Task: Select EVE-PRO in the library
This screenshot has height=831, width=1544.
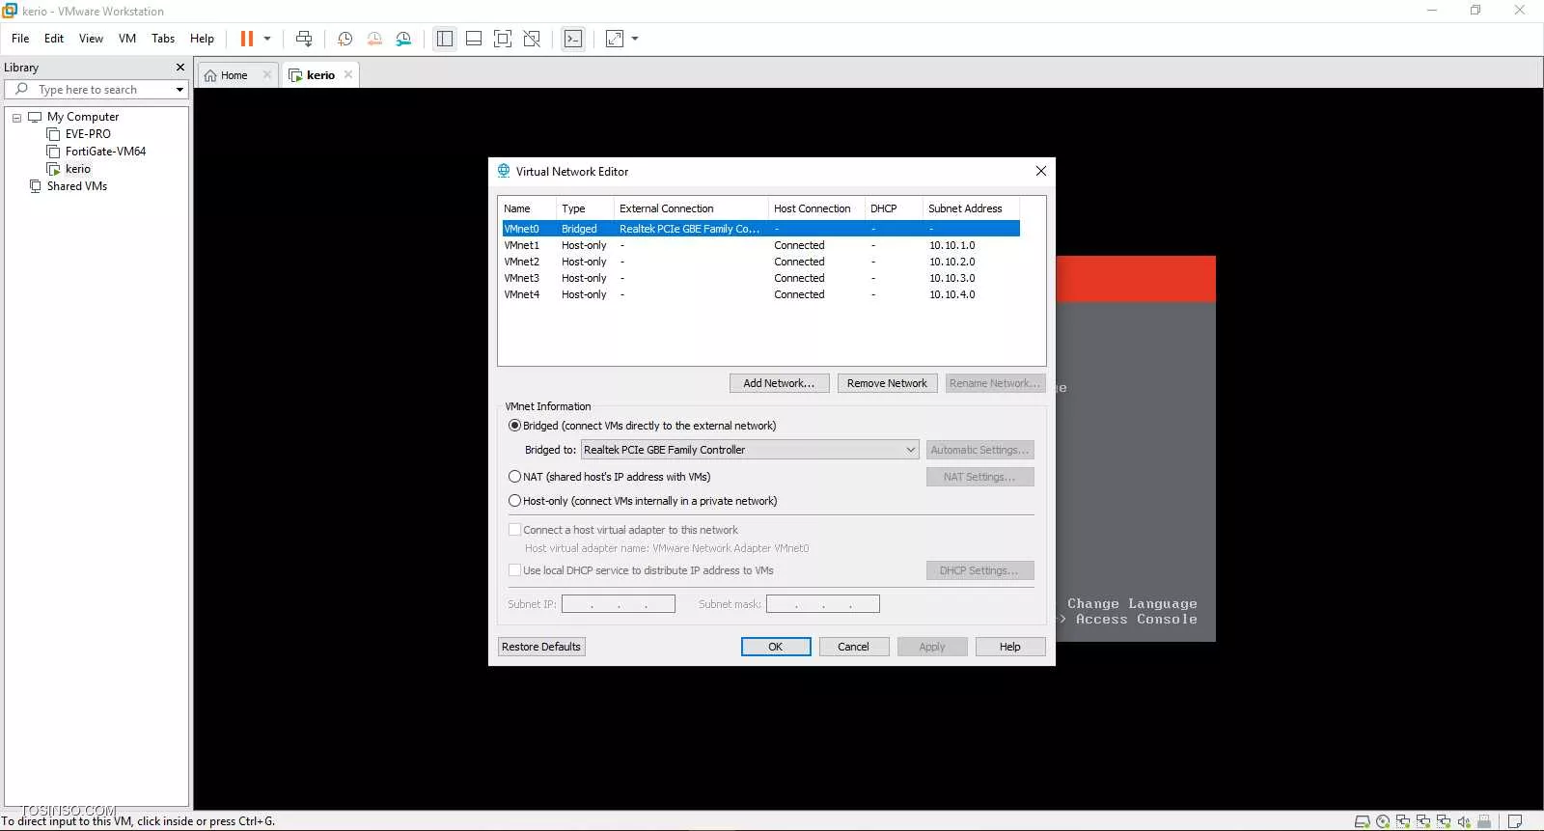Action: [x=88, y=134]
